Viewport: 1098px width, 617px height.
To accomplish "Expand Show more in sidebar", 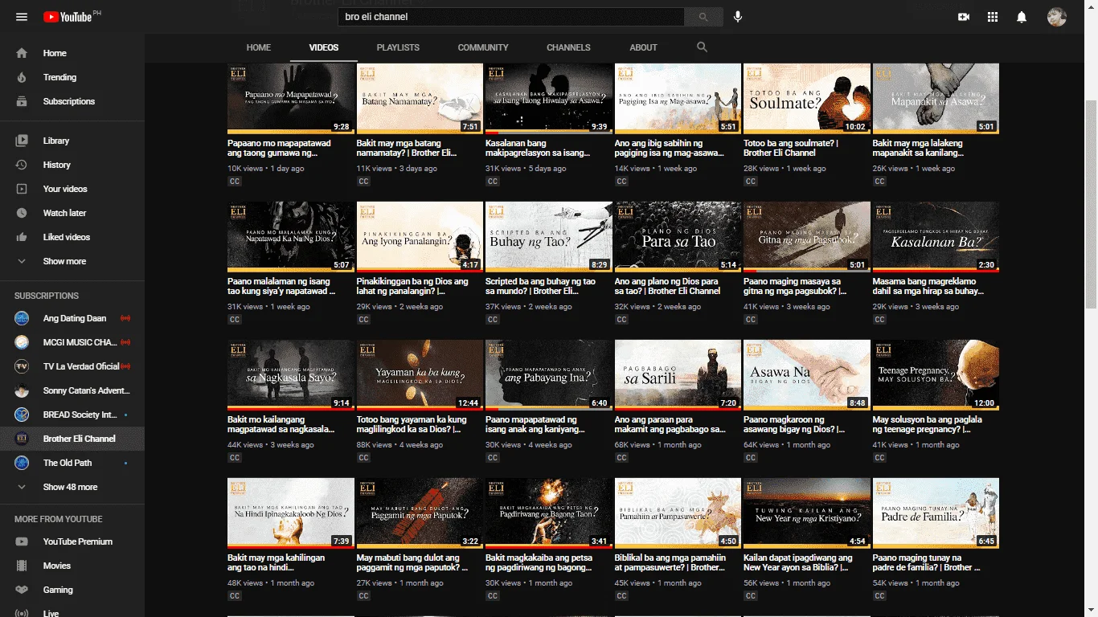I will (72, 261).
